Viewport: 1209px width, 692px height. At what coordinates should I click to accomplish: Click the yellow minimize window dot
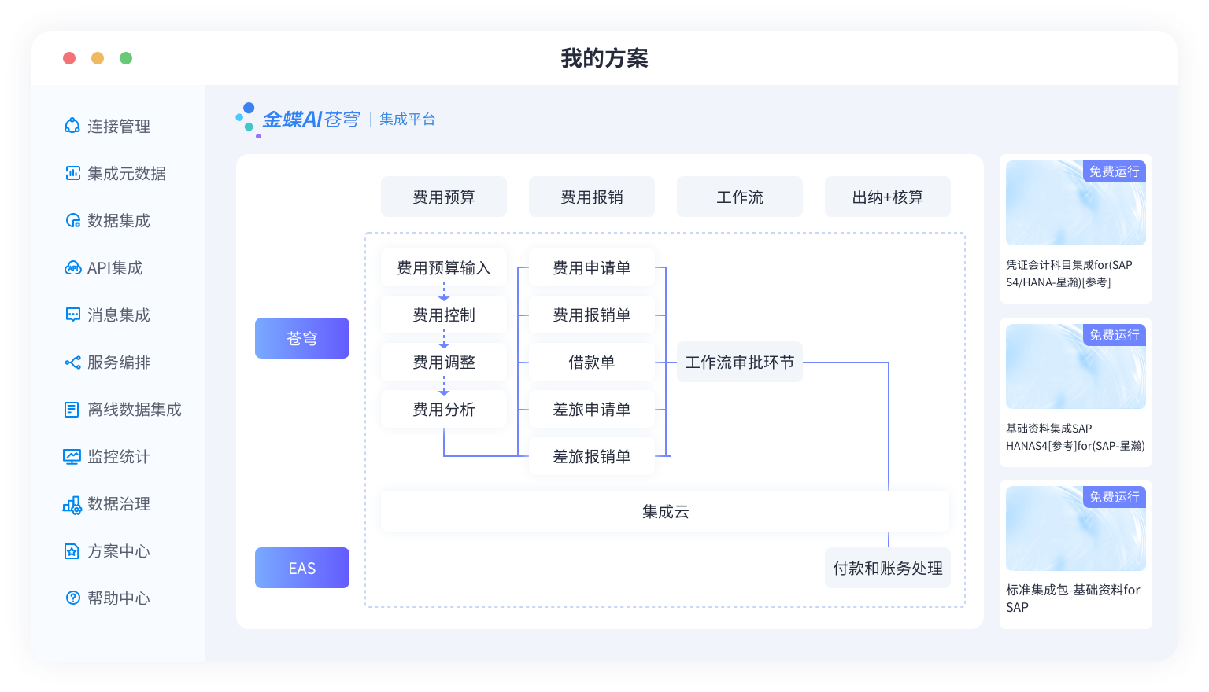[98, 58]
